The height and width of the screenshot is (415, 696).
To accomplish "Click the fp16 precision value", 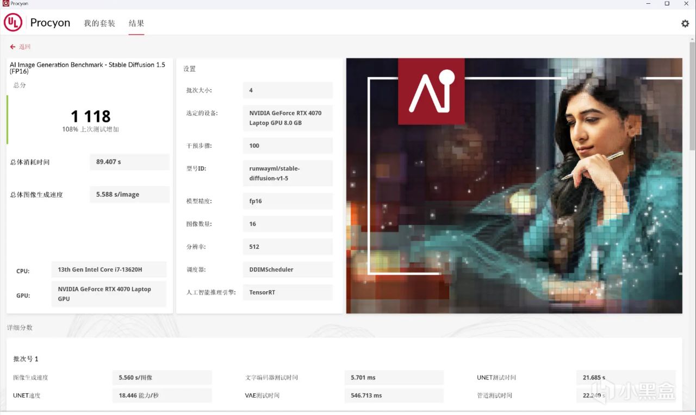I will [288, 201].
